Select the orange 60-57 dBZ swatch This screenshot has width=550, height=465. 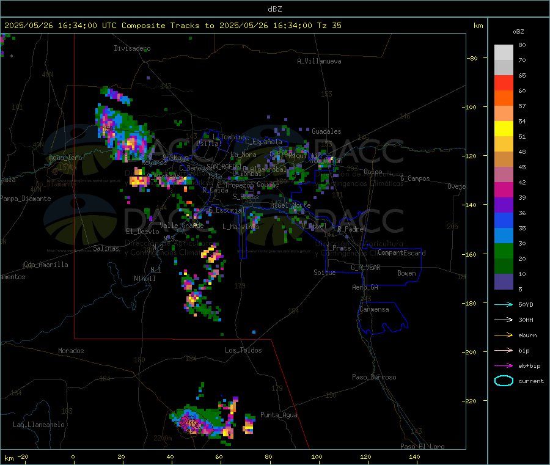click(504, 98)
